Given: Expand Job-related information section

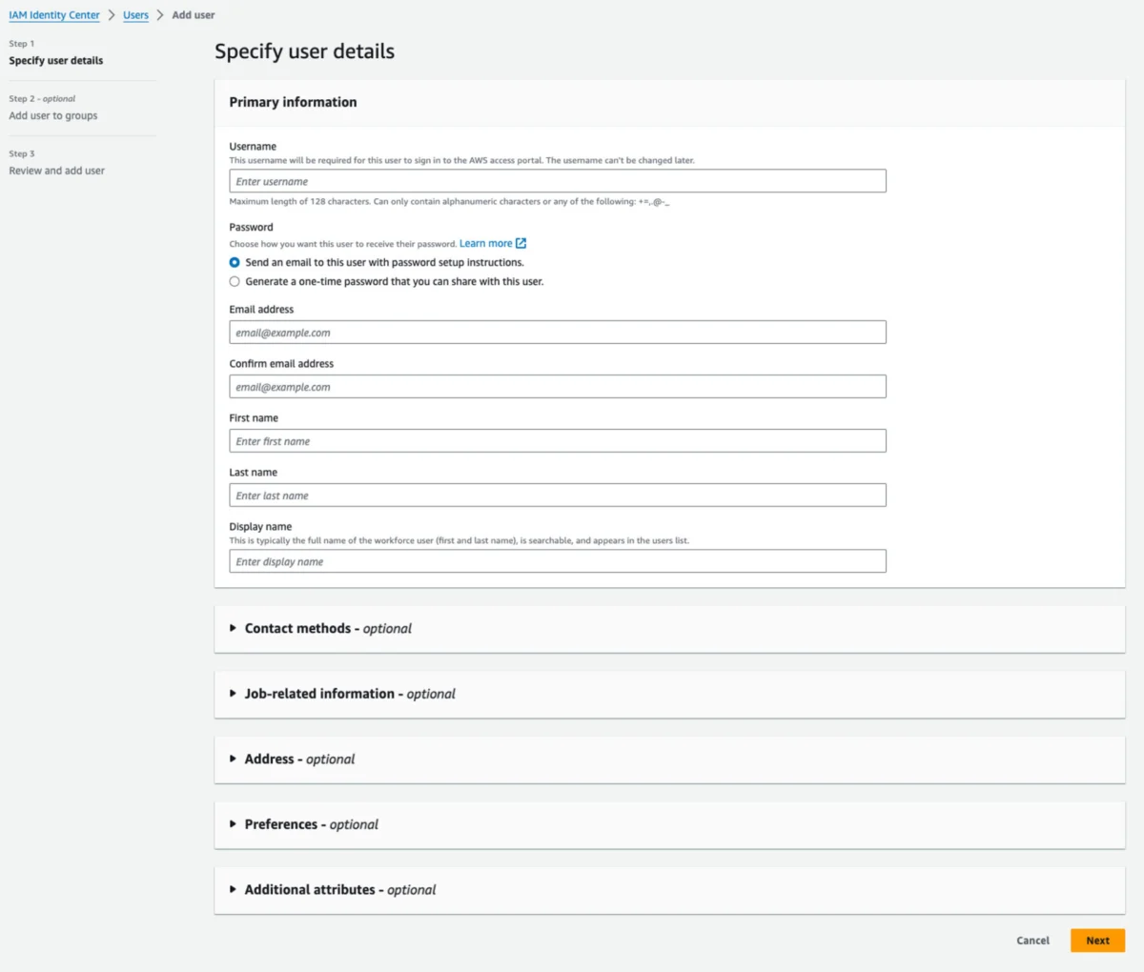Looking at the screenshot, I should pos(349,694).
